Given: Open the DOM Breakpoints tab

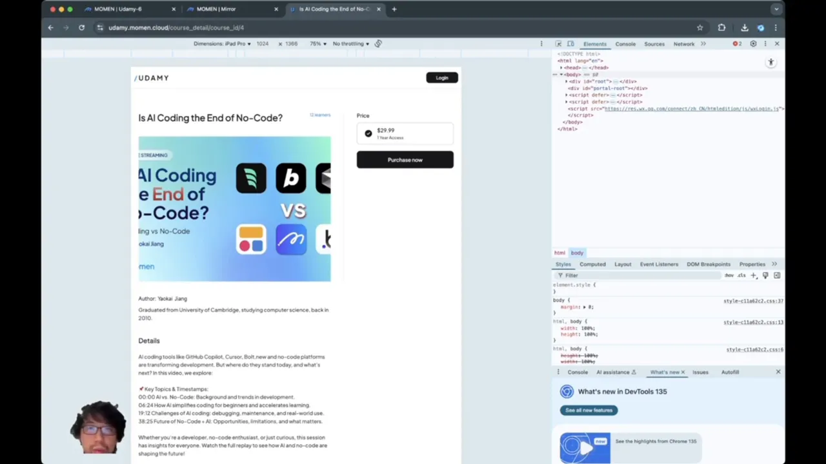Looking at the screenshot, I should pos(709,264).
